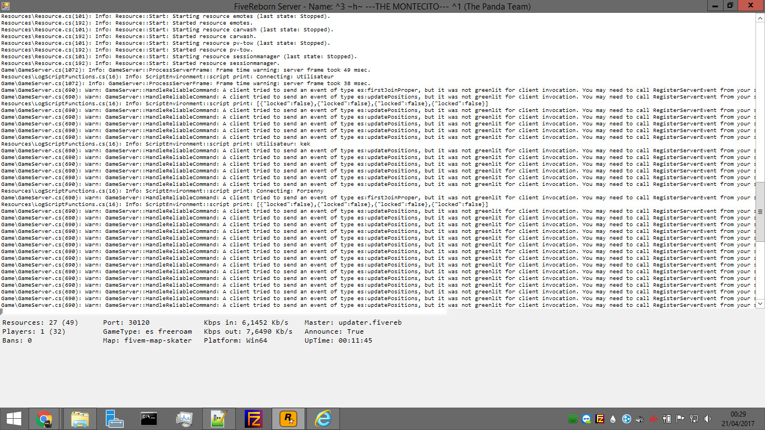Viewport: 765px width, 430px height.
Task: Select the Rockstar FiveReborn server taskbar icon
Action: (x=288, y=419)
